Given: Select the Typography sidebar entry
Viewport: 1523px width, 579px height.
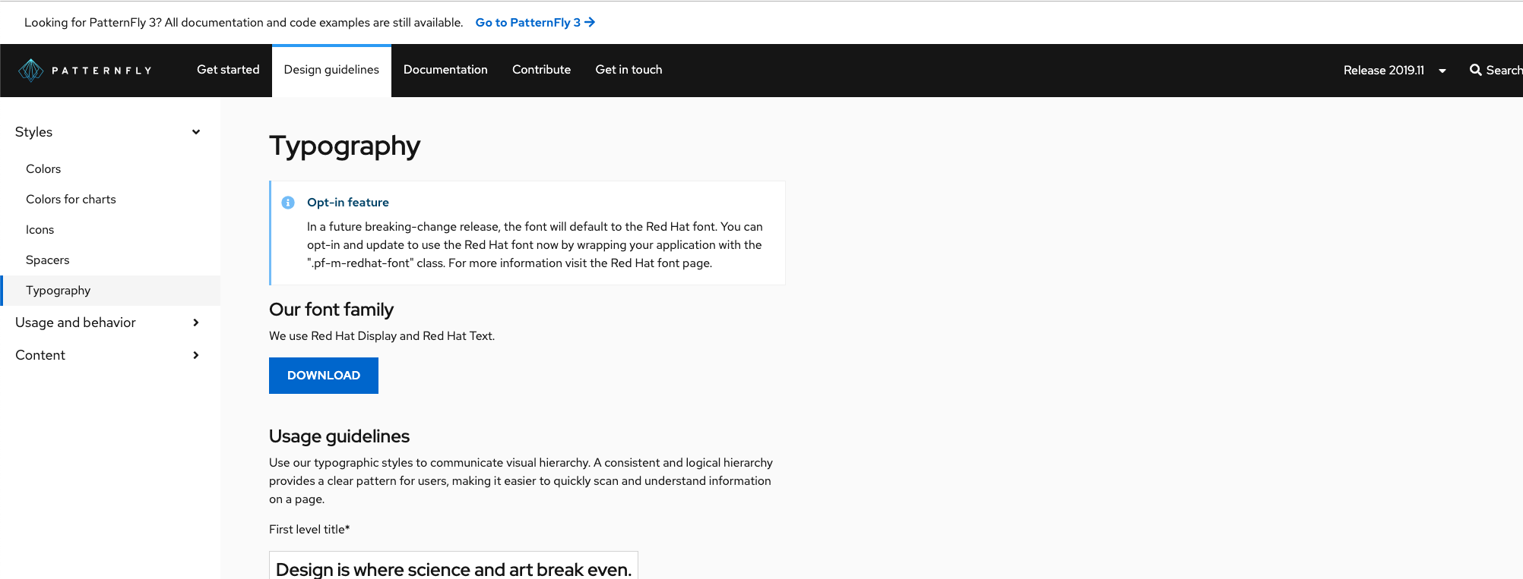Looking at the screenshot, I should [58, 290].
